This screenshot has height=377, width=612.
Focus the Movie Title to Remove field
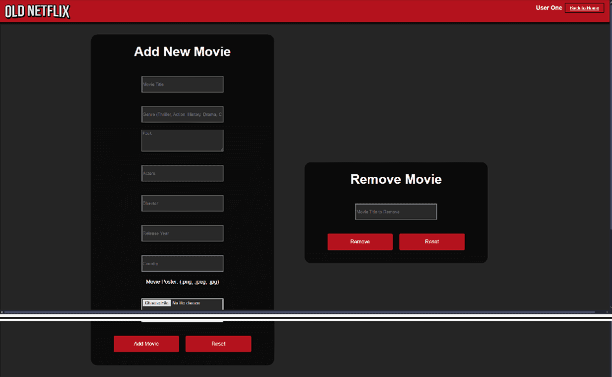click(x=396, y=212)
